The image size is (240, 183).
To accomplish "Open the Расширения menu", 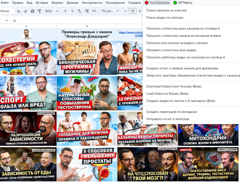I will [115, 3].
